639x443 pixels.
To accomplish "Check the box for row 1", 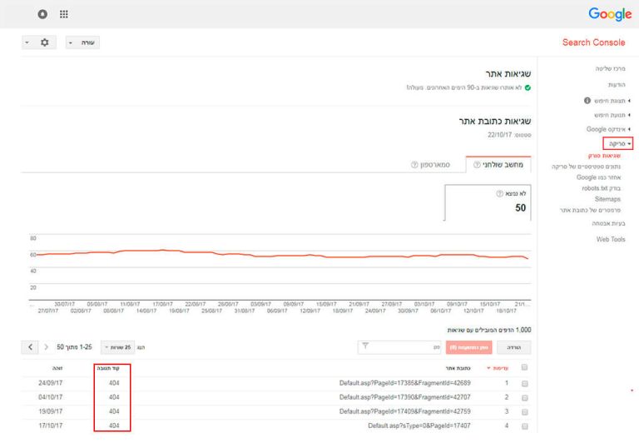I will pos(525,383).
